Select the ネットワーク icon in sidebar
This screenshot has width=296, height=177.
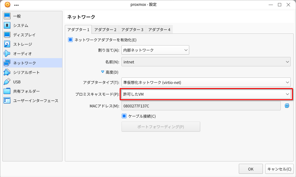coord(7,63)
